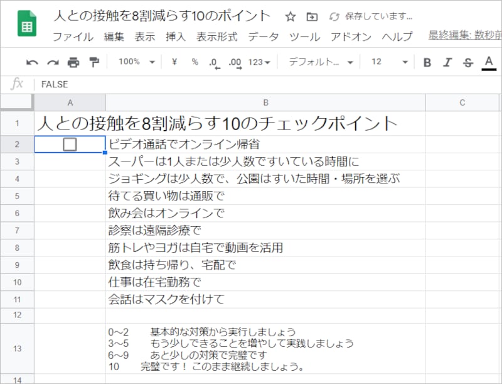Open the text color picker
Viewport: 502px width, 384px height.
(x=487, y=62)
